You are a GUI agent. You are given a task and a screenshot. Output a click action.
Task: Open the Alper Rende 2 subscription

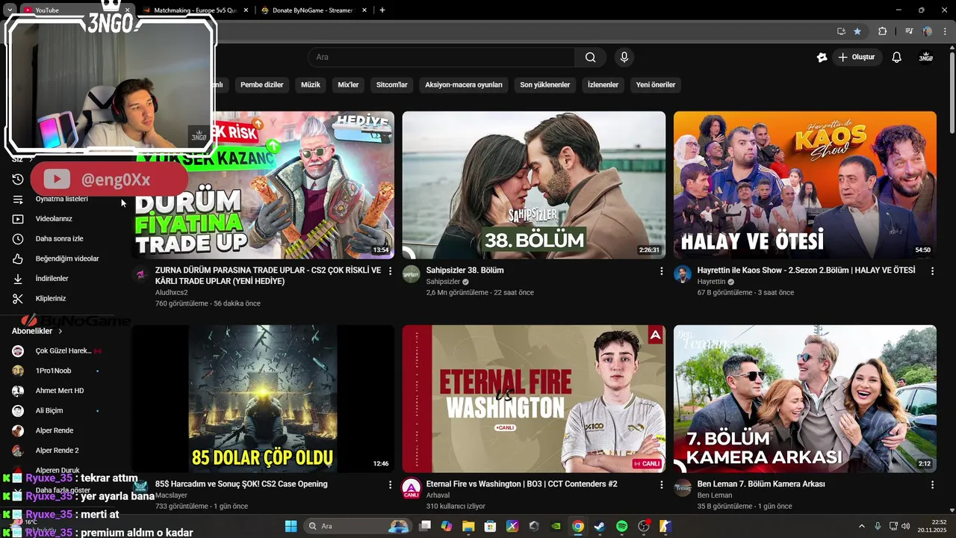57,451
